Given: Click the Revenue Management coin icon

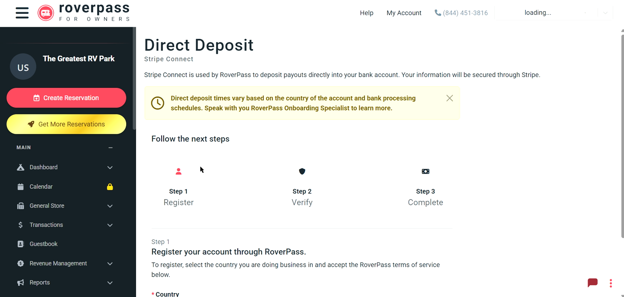Looking at the screenshot, I should point(20,263).
